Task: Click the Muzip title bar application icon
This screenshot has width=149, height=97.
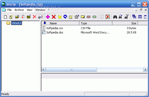Action: 4,4
